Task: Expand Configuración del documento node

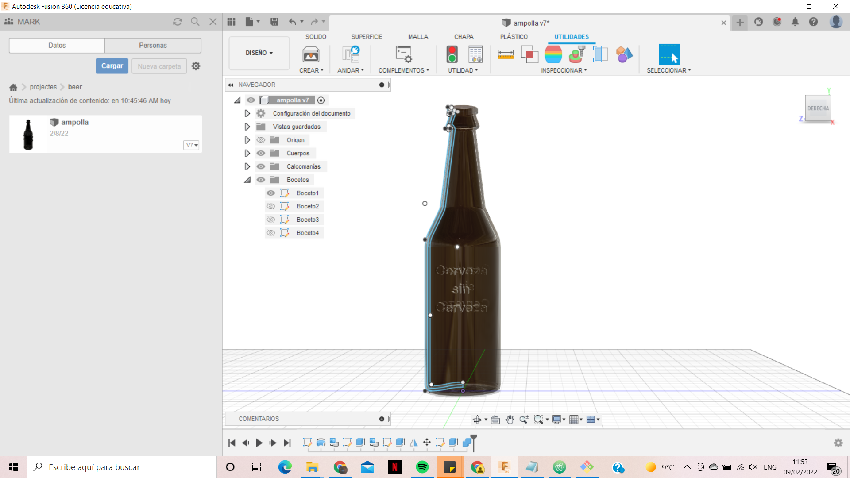Action: coord(247,113)
